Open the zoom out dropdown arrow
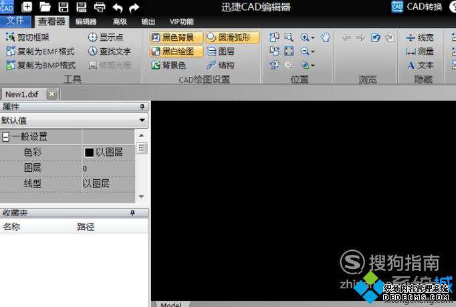The height and width of the screenshot is (307, 456). click(x=313, y=52)
